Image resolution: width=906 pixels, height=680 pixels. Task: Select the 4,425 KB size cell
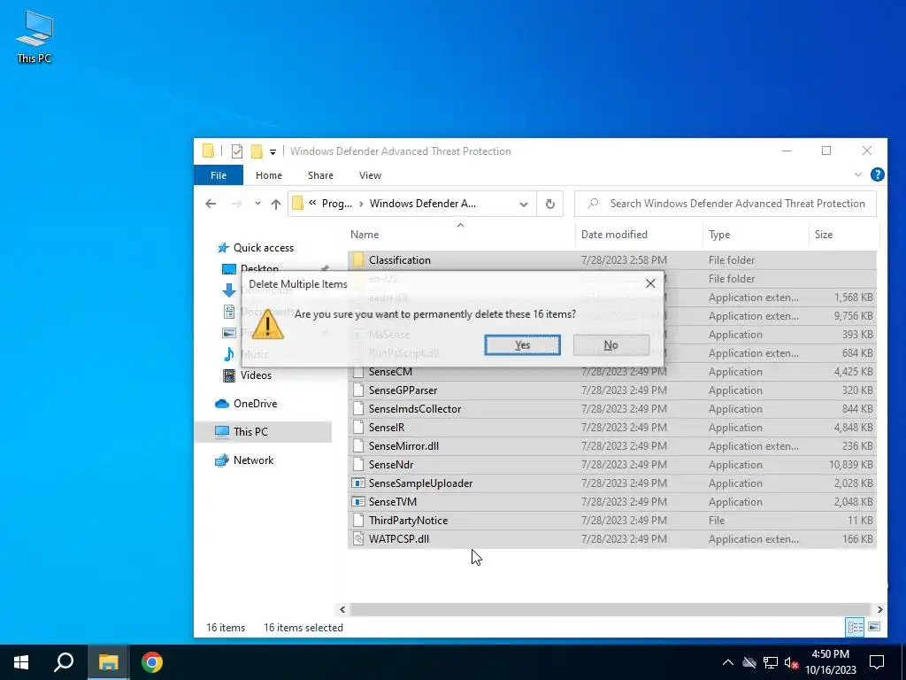[852, 372]
